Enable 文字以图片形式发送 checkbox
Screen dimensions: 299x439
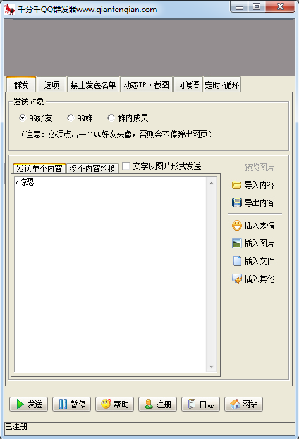point(126,166)
